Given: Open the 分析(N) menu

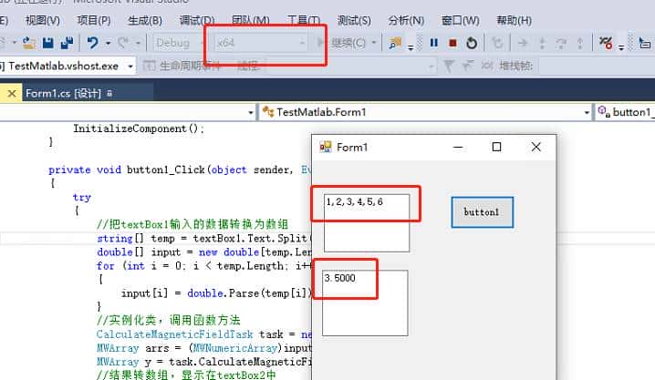Looking at the screenshot, I should [x=406, y=20].
